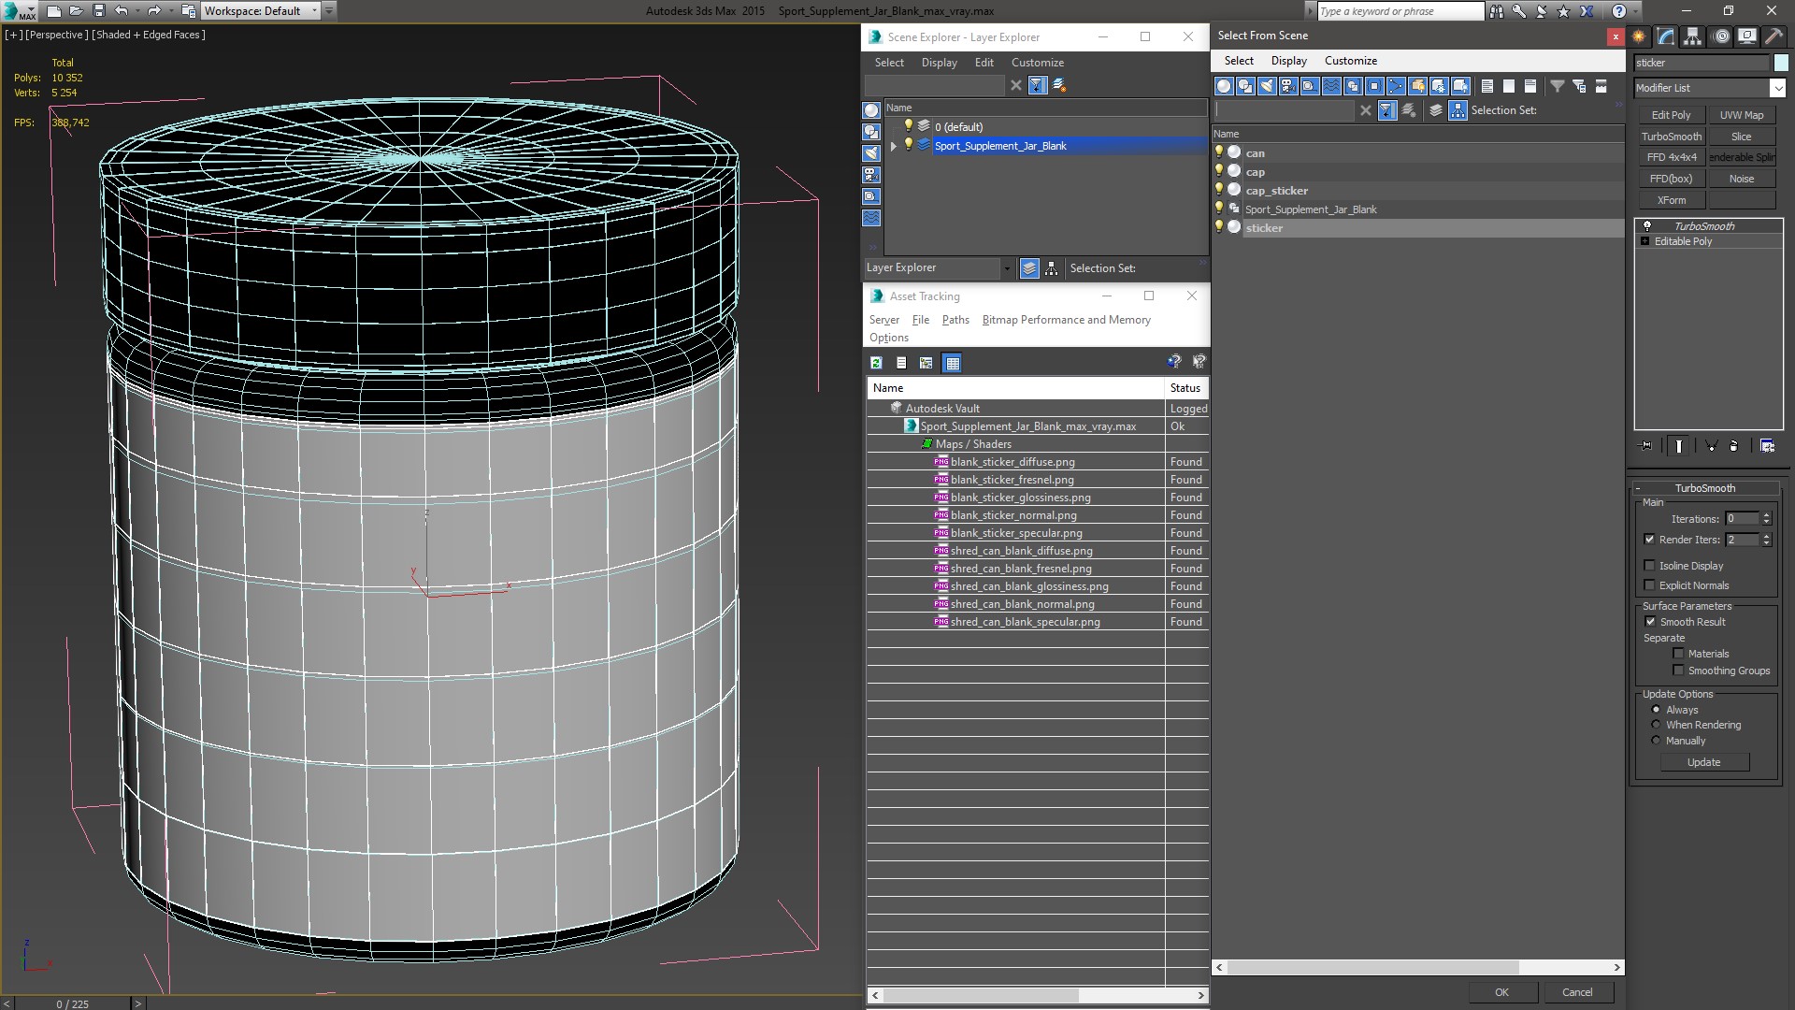Image resolution: width=1795 pixels, height=1010 pixels.
Task: Open Edit menu in Scene Explorer
Action: (x=984, y=63)
